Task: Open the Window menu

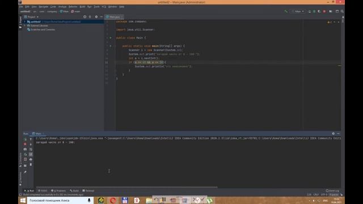Action: [112, 7]
